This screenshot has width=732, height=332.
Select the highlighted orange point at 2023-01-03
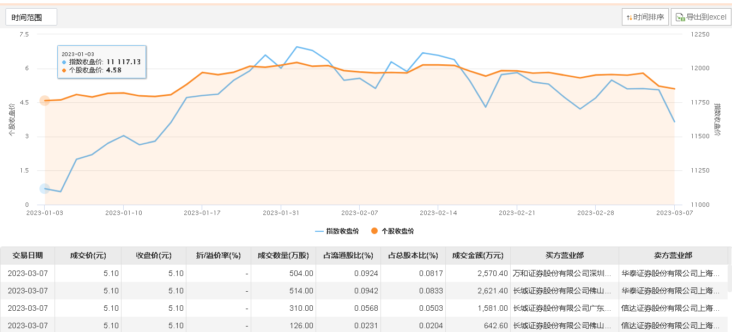click(x=45, y=101)
